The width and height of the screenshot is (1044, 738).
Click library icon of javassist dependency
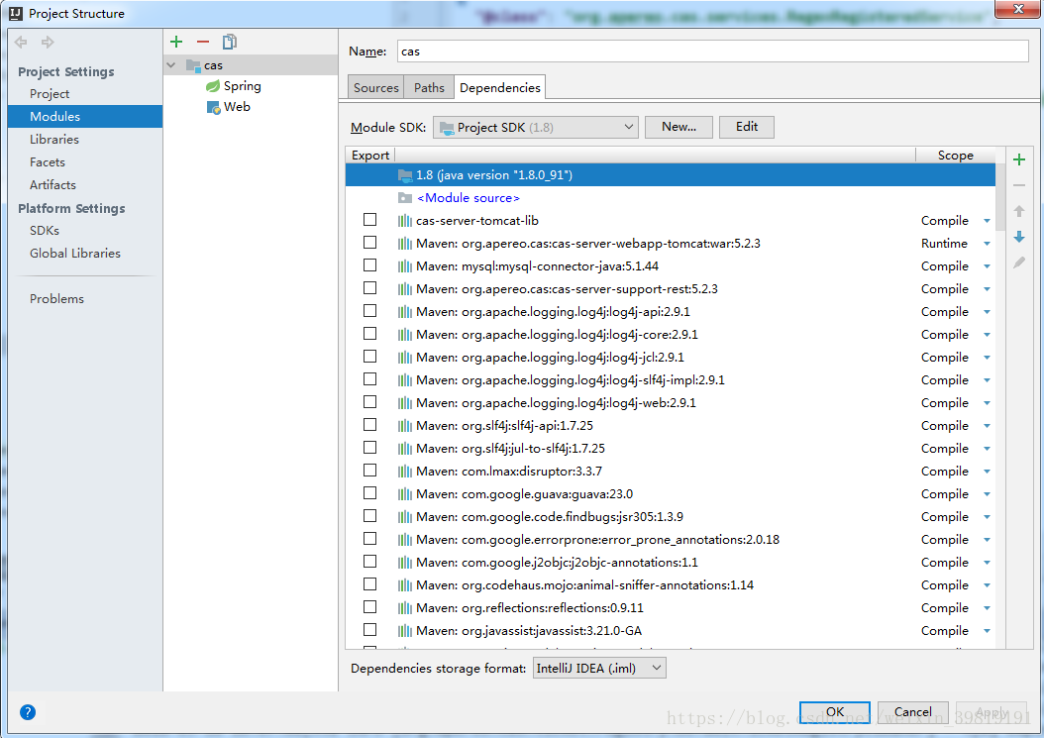click(x=405, y=631)
